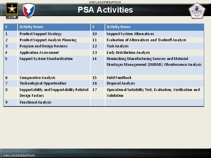Screen dimensions: 211x158
Task: Click the UNCLASSIFIED//FOUO marking at top
Action: click(105, 2)
